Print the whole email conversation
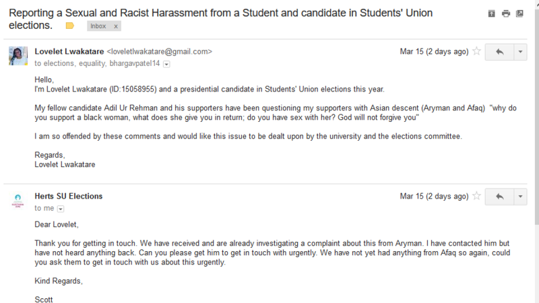This screenshot has width=539, height=303. (505, 13)
